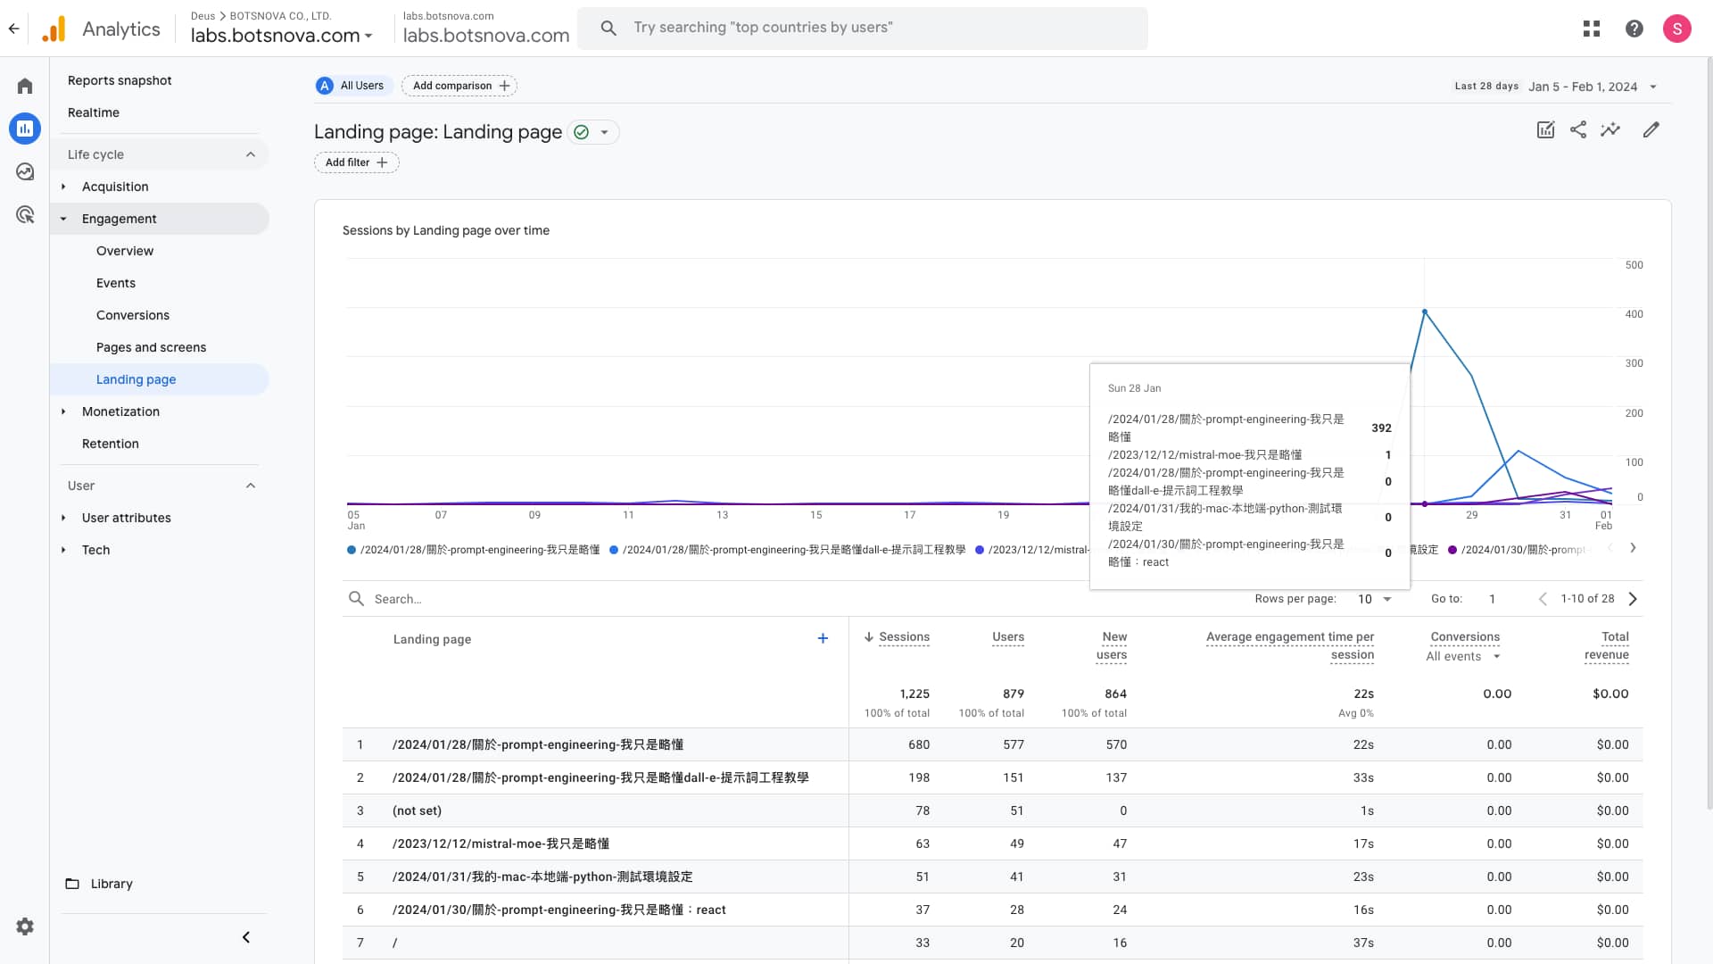
Task: Open the Realtime report
Action: (94, 112)
